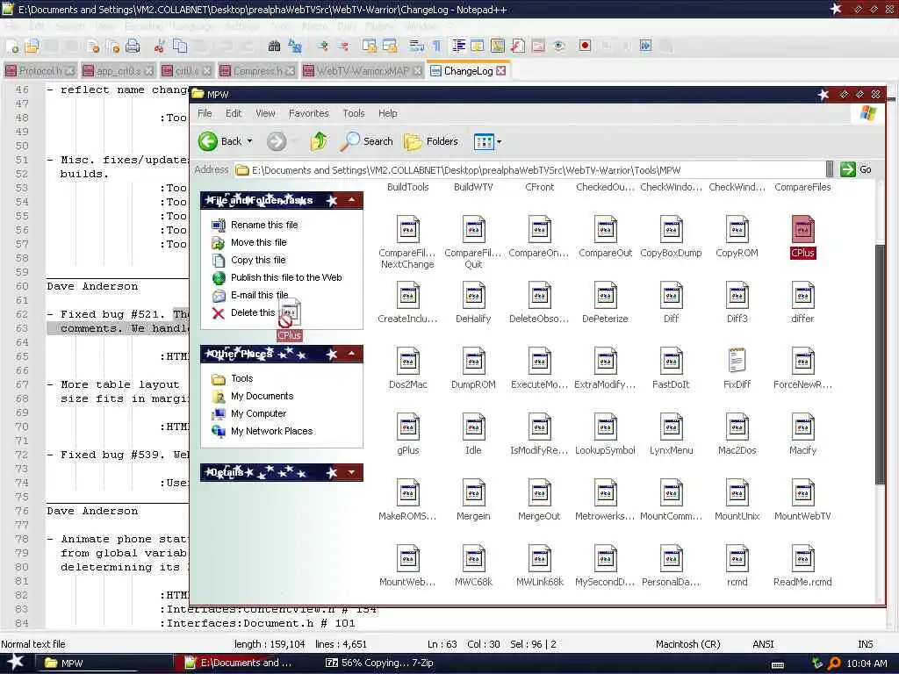Expand the Details panel
The height and width of the screenshot is (674, 899).
tap(351, 472)
